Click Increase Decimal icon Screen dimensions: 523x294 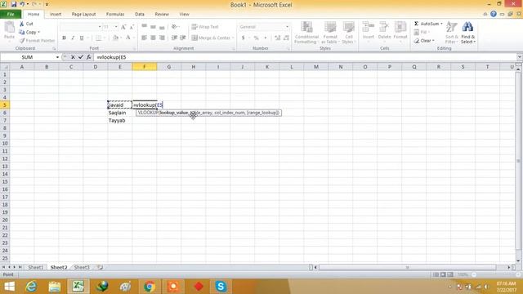point(278,38)
